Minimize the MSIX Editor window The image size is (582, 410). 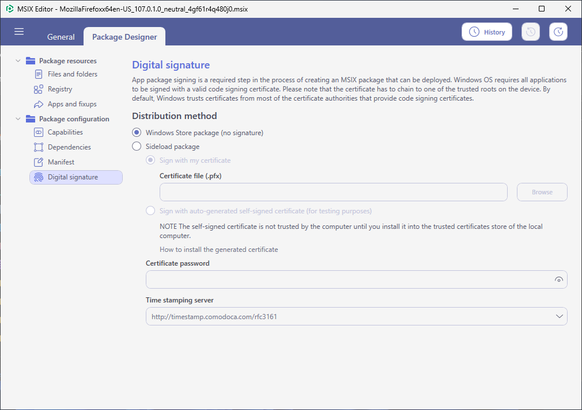(516, 9)
